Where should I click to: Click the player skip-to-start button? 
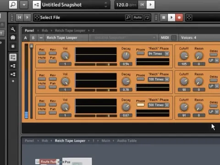click(19, 17)
